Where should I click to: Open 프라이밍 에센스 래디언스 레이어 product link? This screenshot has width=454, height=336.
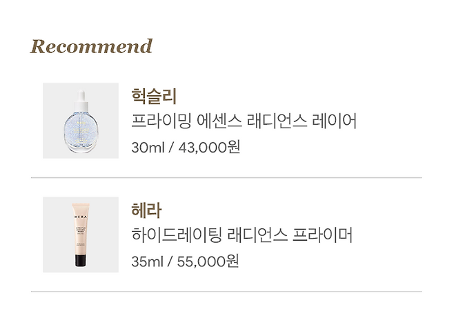[x=244, y=121]
